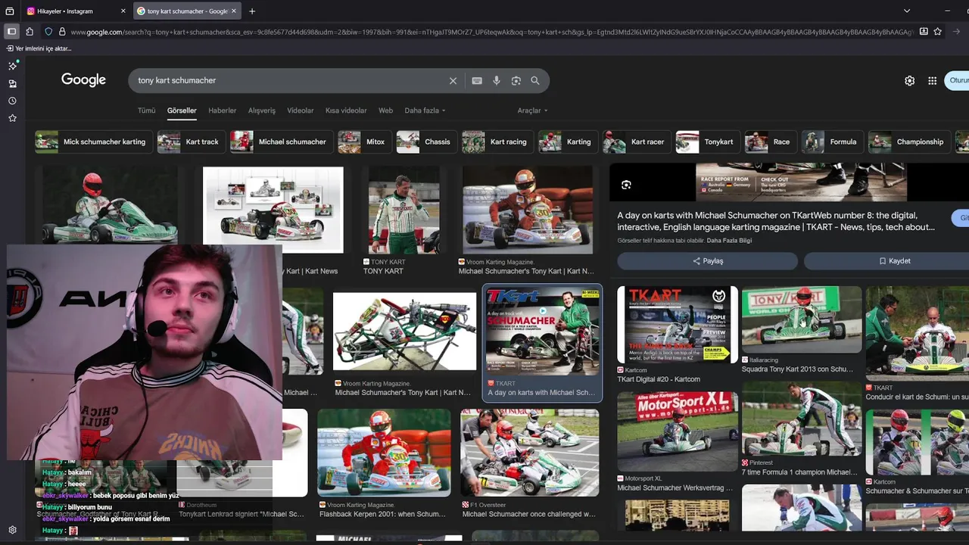The height and width of the screenshot is (545, 969).
Task: Click the go arrow in address bar
Action: pyautogui.click(x=957, y=32)
